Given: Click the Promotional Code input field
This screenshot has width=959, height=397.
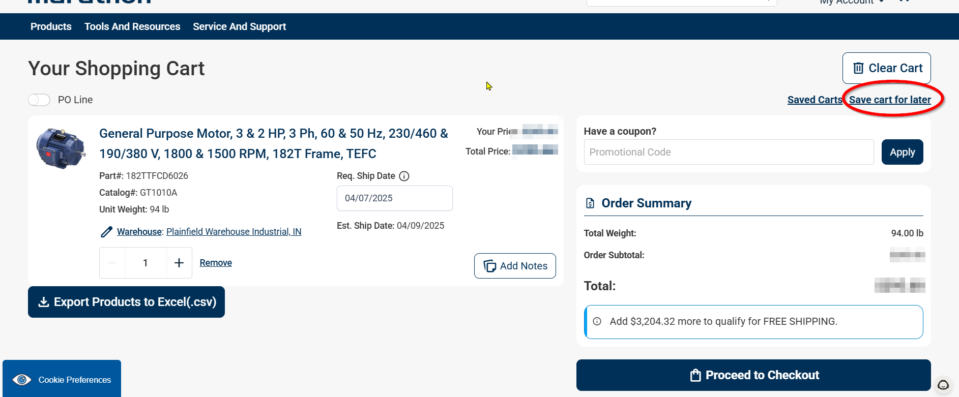Looking at the screenshot, I should [729, 152].
